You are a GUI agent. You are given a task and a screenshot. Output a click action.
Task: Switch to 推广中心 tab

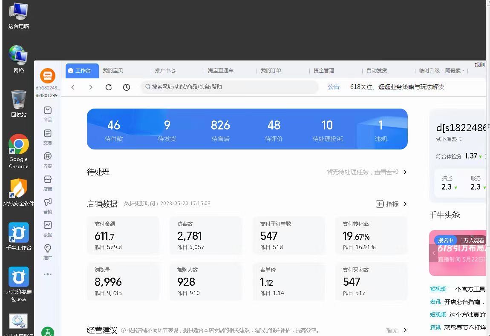(165, 71)
